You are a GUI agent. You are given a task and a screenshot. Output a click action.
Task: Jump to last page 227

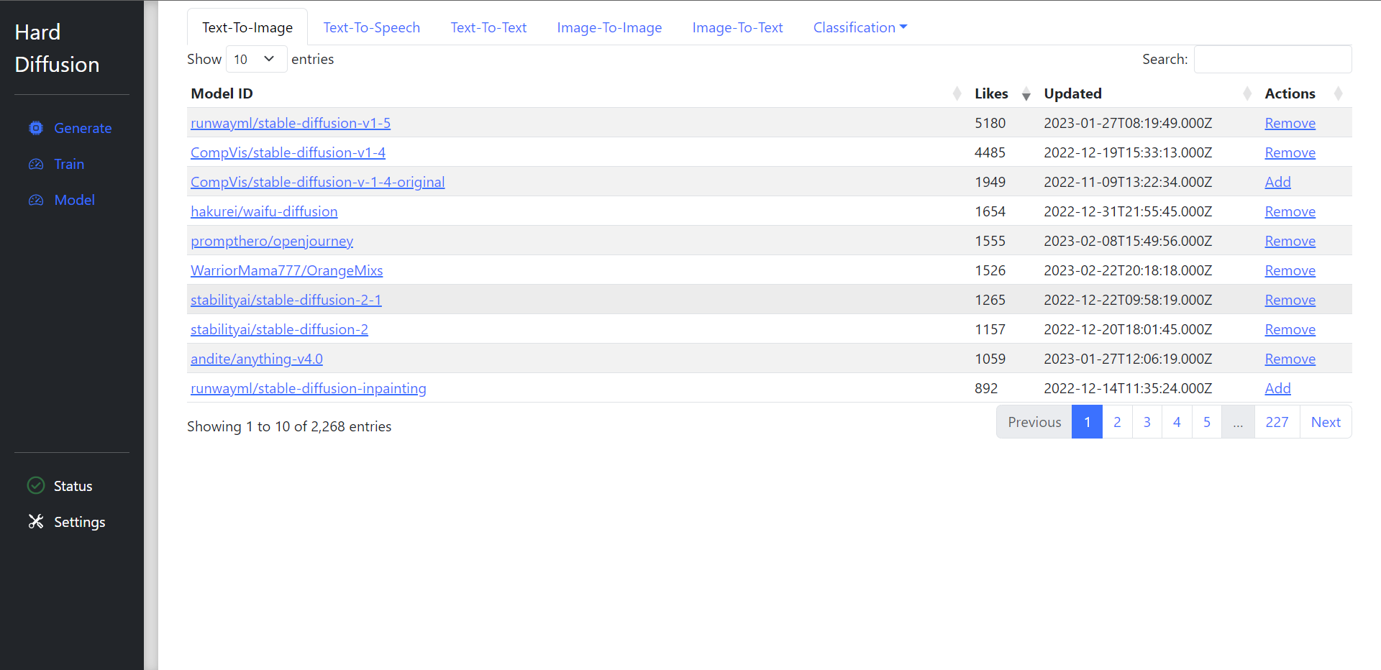click(1277, 422)
